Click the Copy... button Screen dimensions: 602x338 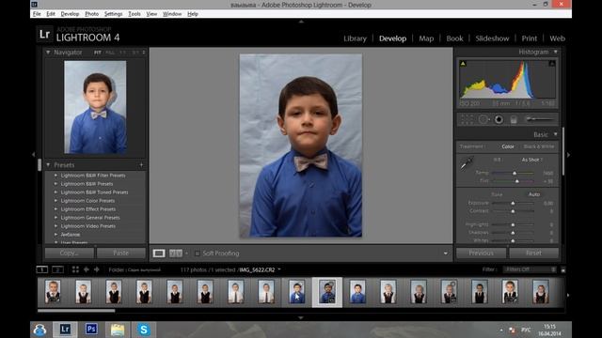(x=69, y=253)
